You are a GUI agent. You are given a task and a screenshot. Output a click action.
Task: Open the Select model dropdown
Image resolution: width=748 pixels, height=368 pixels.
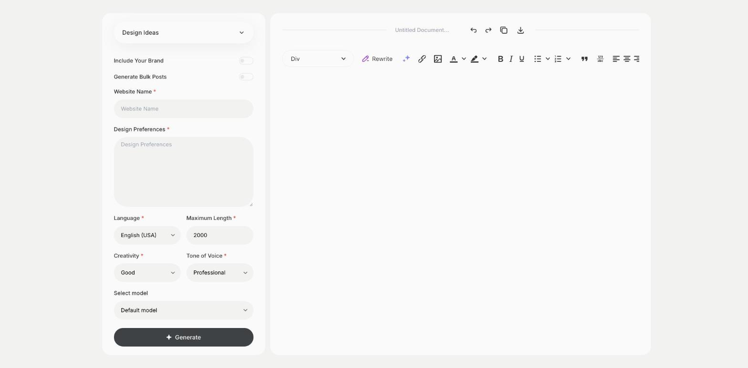(184, 310)
